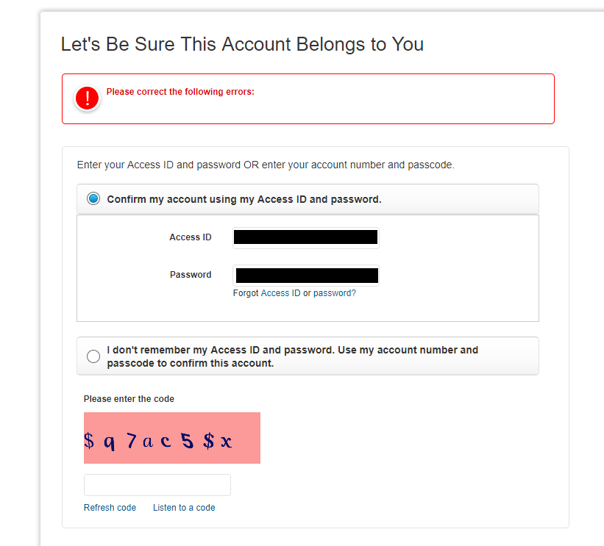The image size is (604, 546).
Task: Click the "Let's Be Sure This Account Belongs to You" heading
Action: (x=241, y=44)
